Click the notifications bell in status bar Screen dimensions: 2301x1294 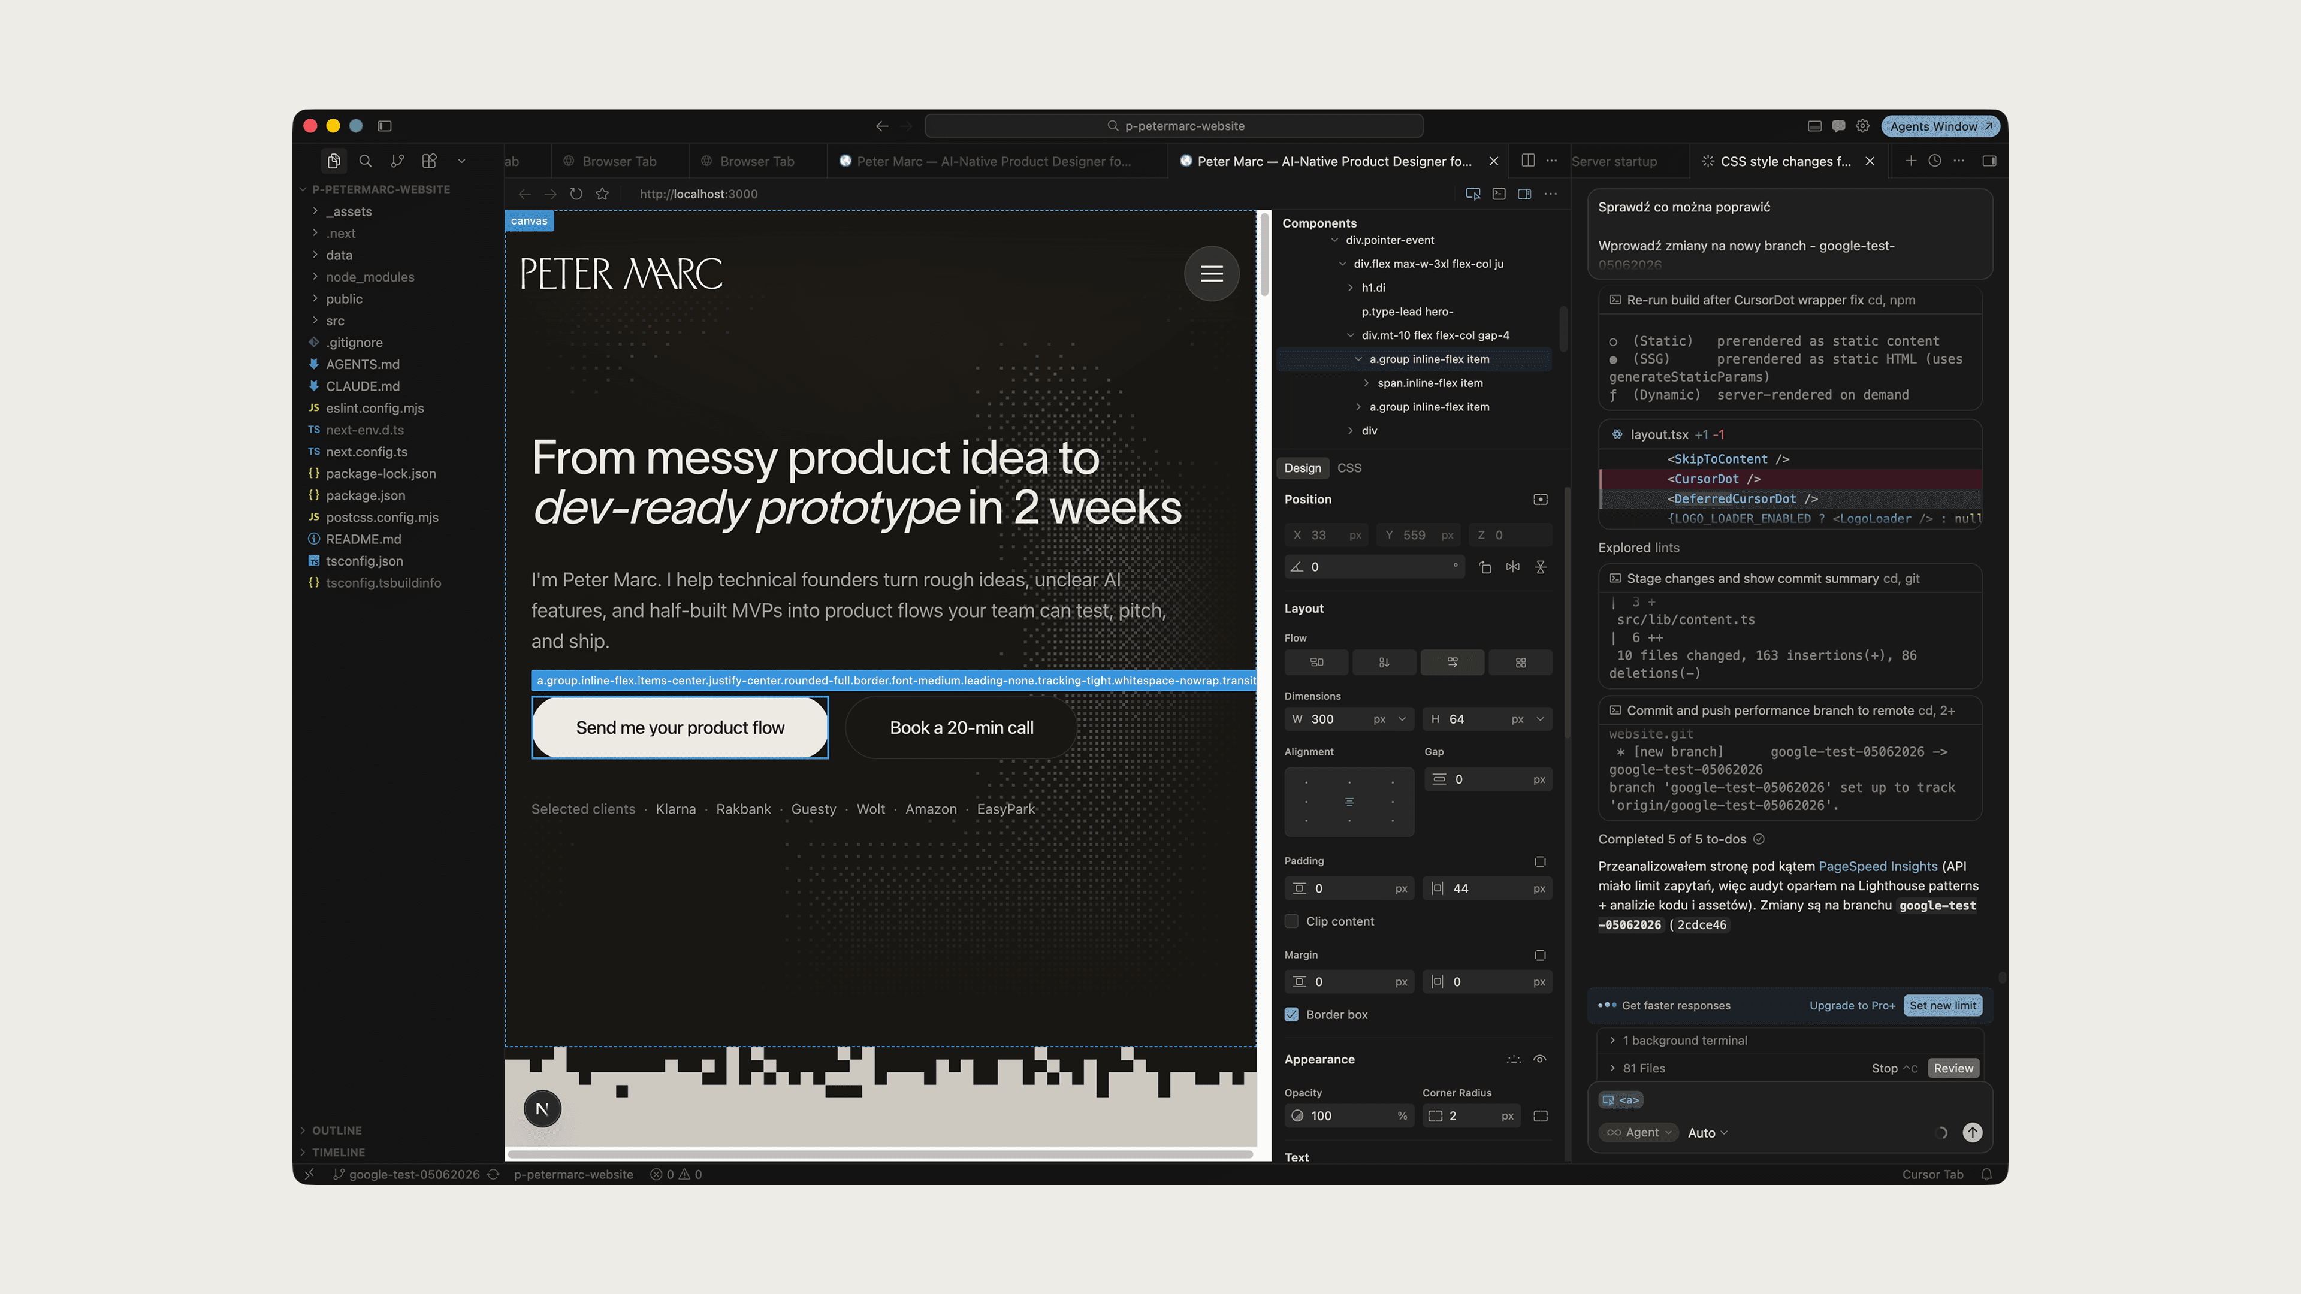tap(1986, 1174)
